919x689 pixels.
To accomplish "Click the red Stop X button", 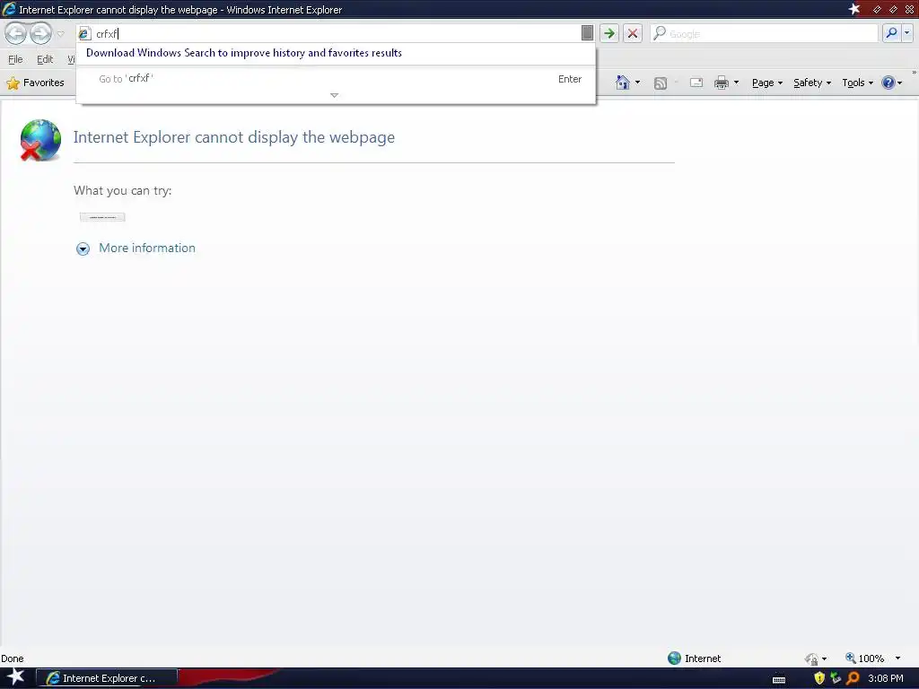I will tap(633, 33).
